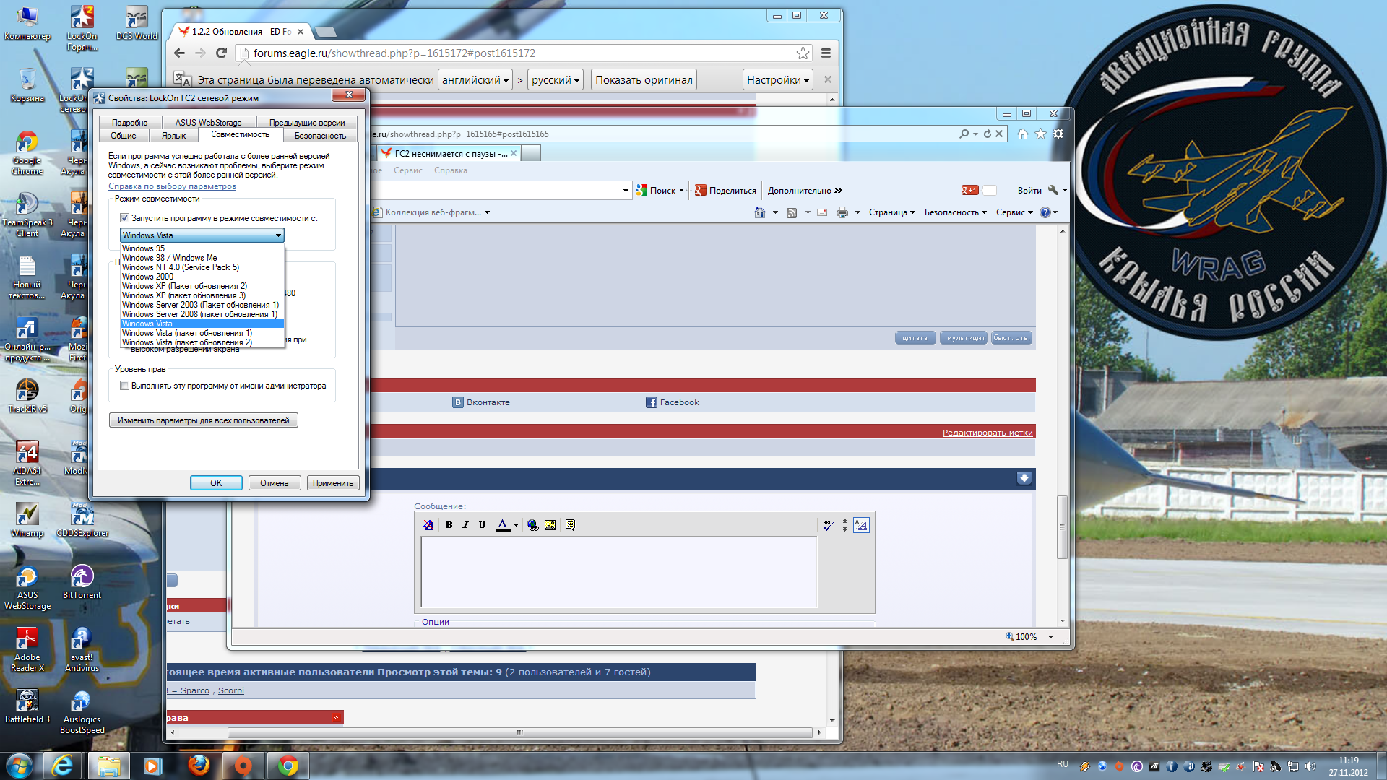Screen dimensions: 1387x780
Task: Click the insert link globe icon
Action: [533, 525]
